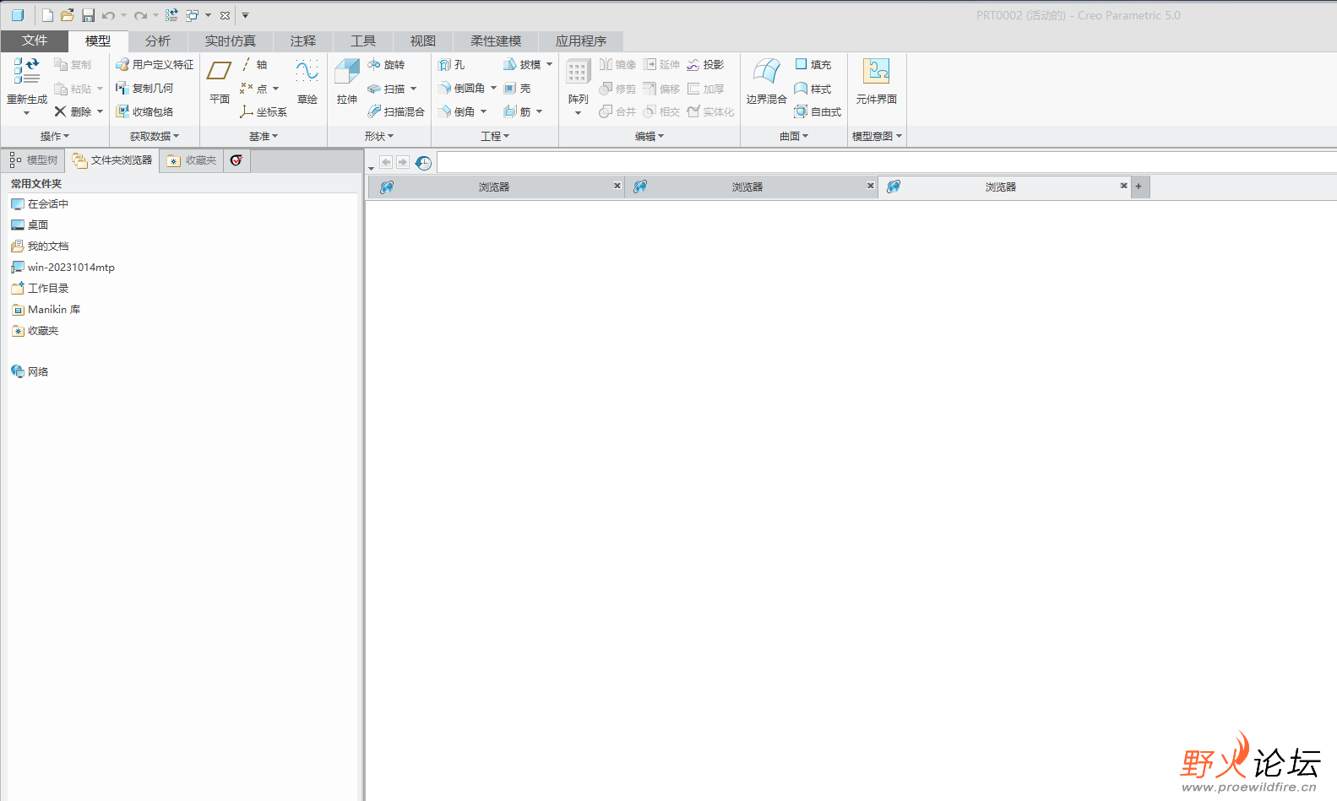
Task: Add a new browser tab with plus
Action: (x=1139, y=187)
